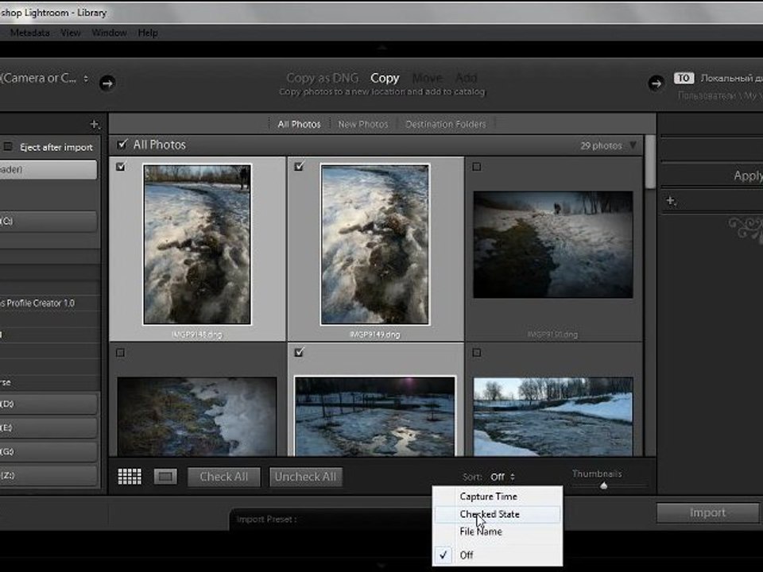The width and height of the screenshot is (763, 572).
Task: Select Move import mode
Action: [x=428, y=78]
